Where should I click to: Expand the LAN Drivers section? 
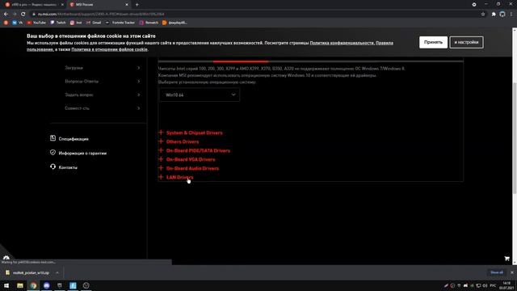176,177
